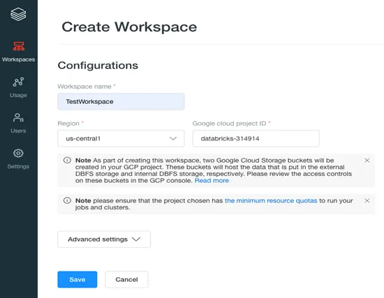Dismiss the Cloud Storage buckets note
This screenshot has height=298, width=384.
367,161
